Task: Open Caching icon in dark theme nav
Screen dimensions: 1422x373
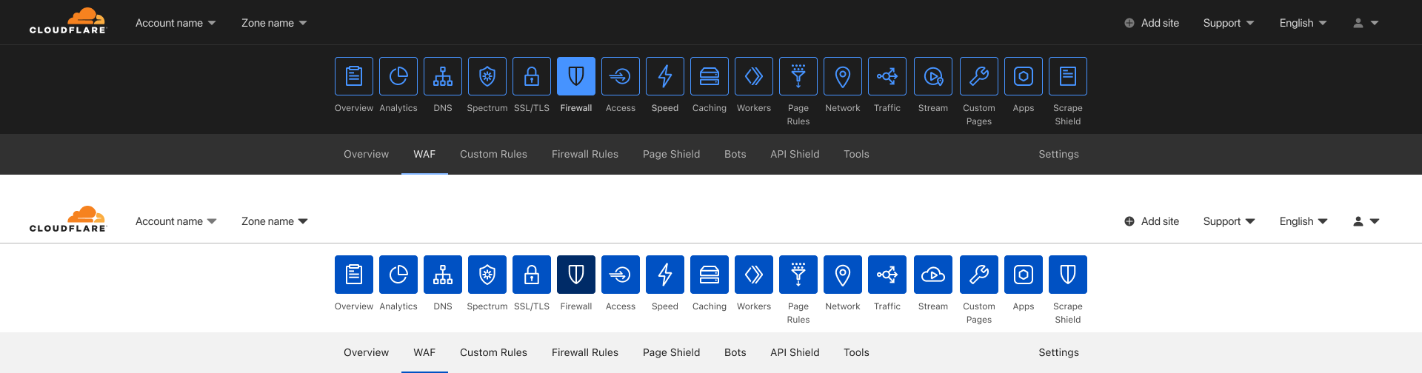Action: 710,76
